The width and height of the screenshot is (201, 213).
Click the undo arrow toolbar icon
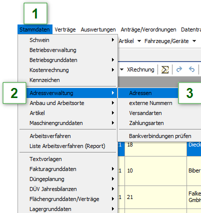tap(191, 69)
